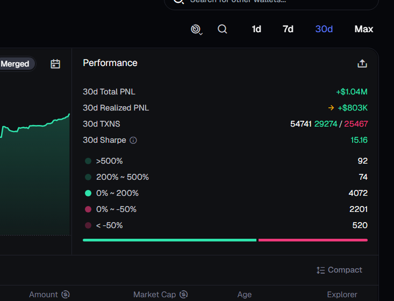Click the search field magnifier icon
Viewport: 394px width, 301px height.
[x=178, y=1]
